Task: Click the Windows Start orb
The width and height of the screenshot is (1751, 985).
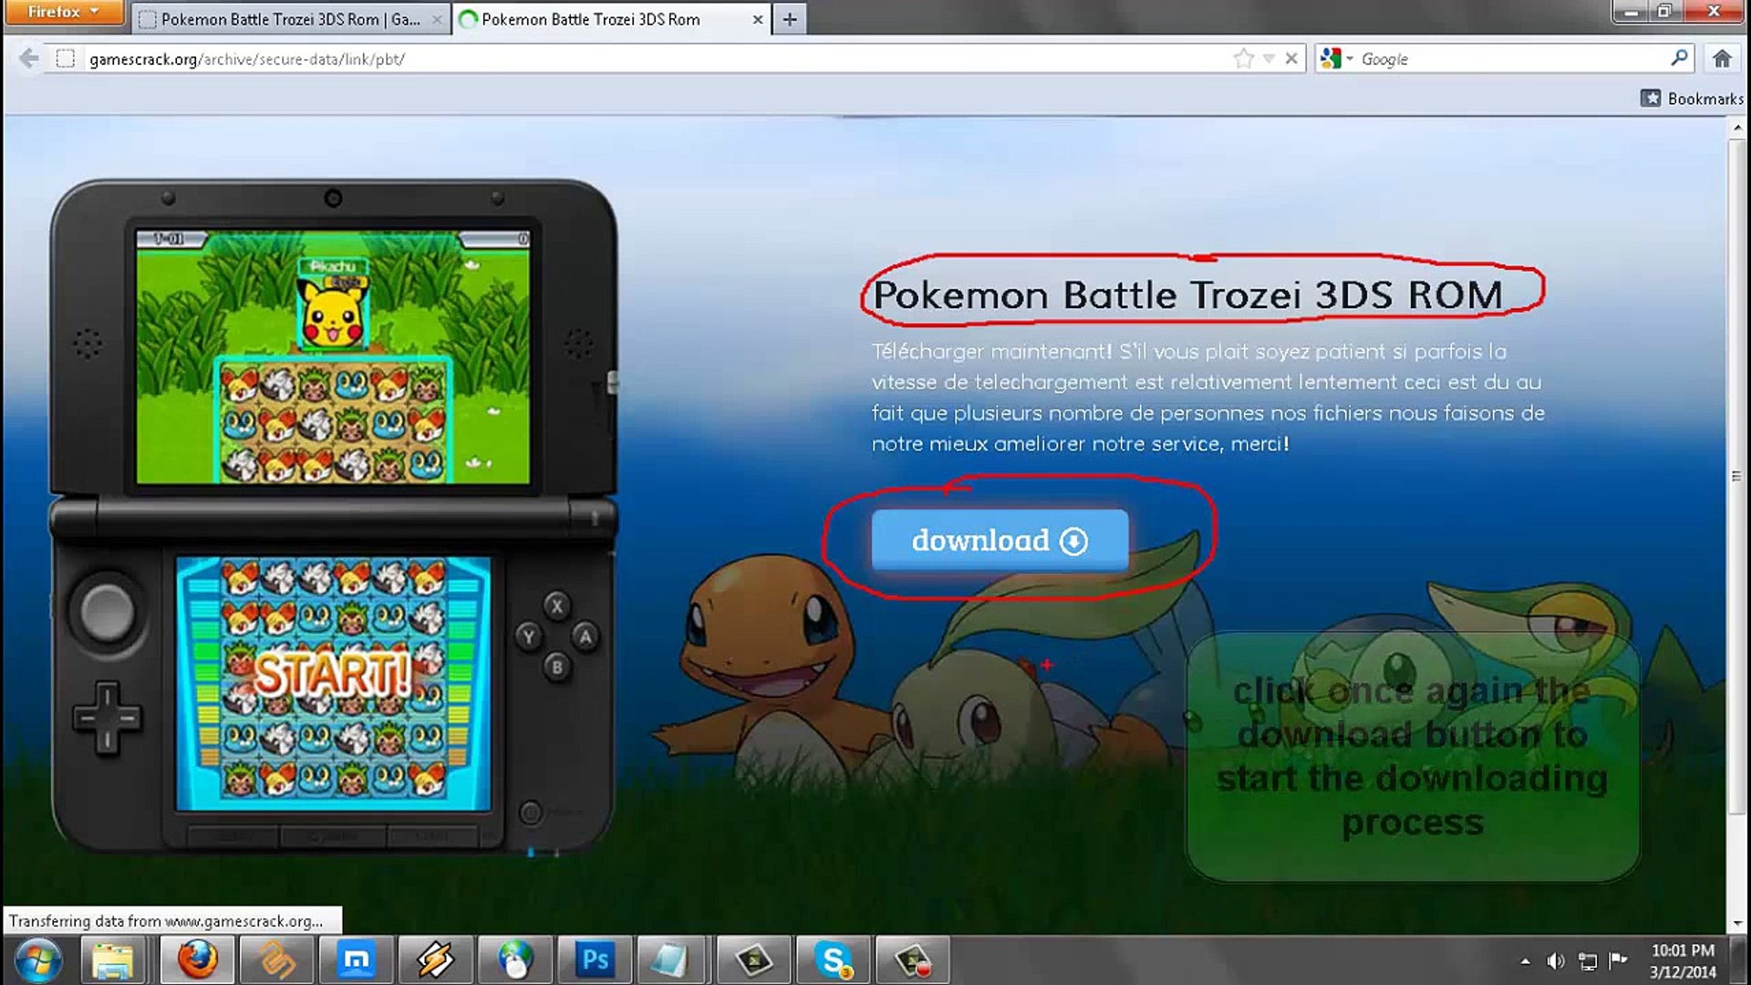Action: tap(38, 959)
